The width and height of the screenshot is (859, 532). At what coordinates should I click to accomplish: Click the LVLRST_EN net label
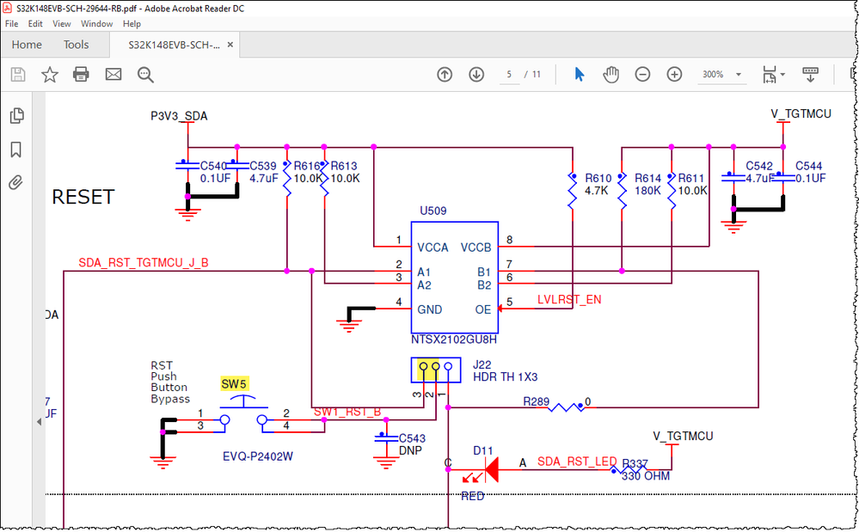pos(569,300)
